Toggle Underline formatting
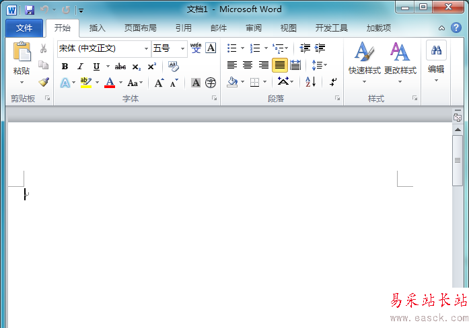 coord(96,67)
